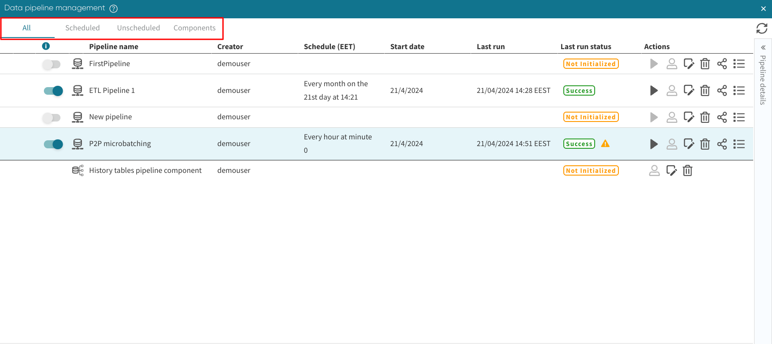Disable the ETL Pipeline 1 toggle
Image resolution: width=772 pixels, height=344 pixels.
click(53, 91)
